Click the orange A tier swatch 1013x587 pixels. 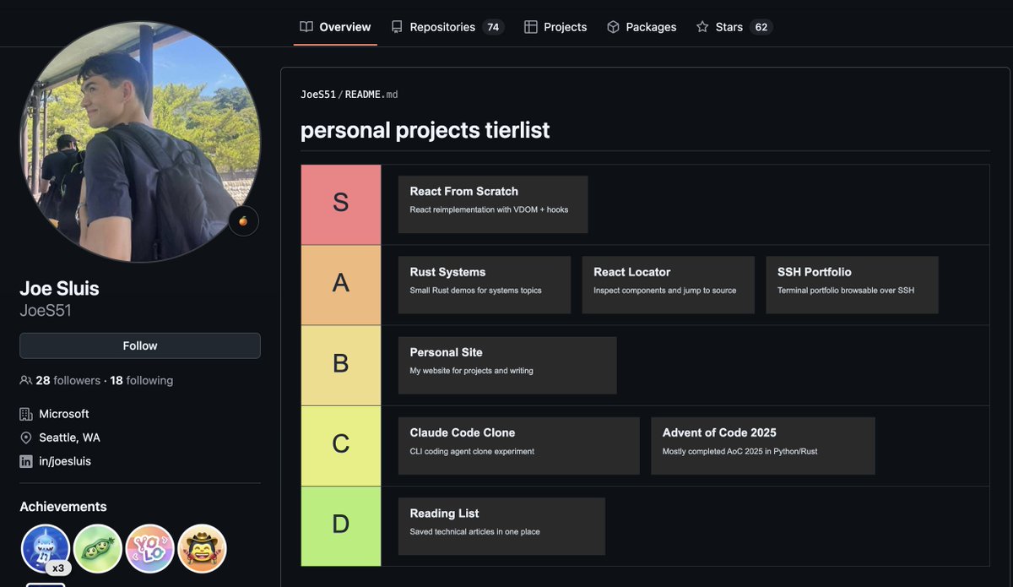click(x=341, y=285)
